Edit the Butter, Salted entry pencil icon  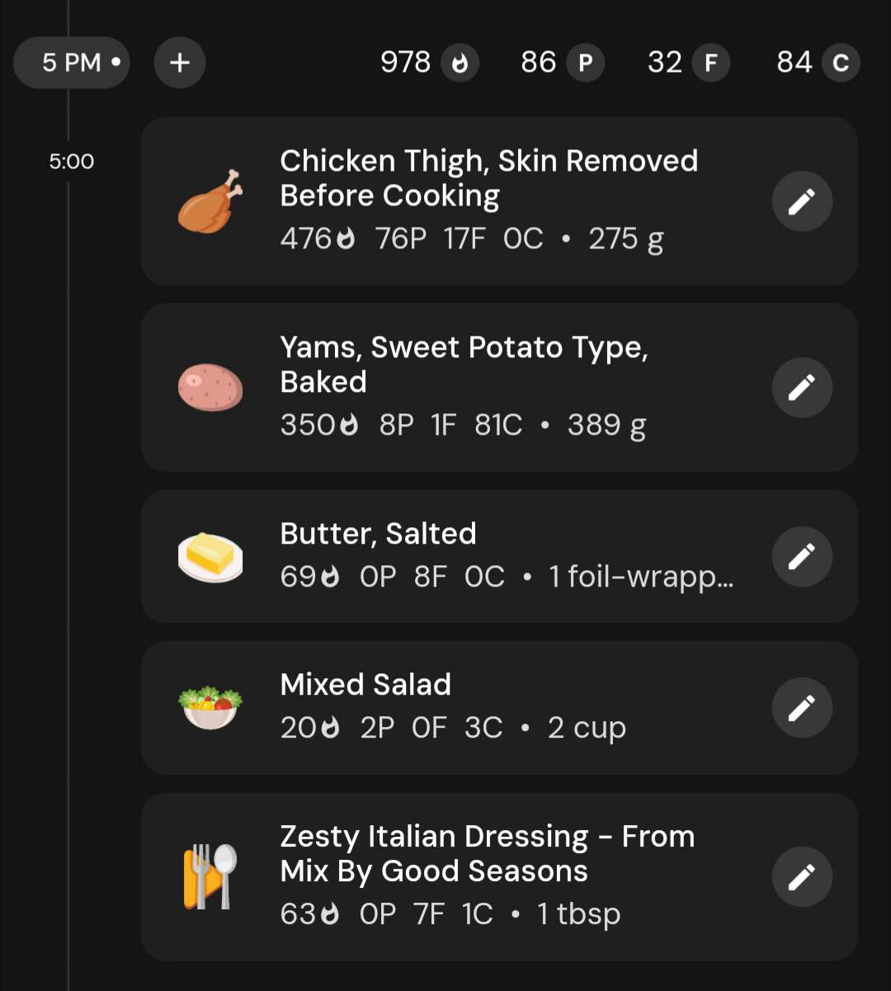click(x=802, y=557)
